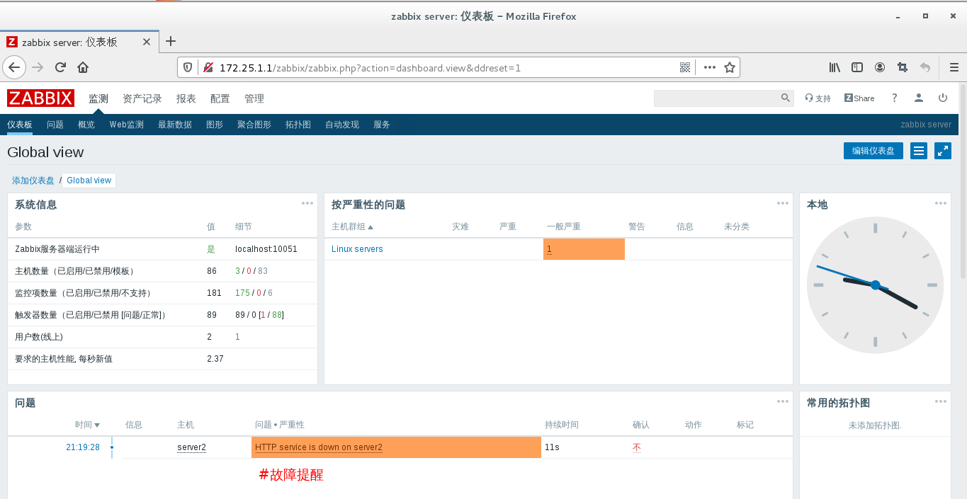The height and width of the screenshot is (499, 967).
Task: Select the 服务 submenu tab
Action: tap(382, 125)
